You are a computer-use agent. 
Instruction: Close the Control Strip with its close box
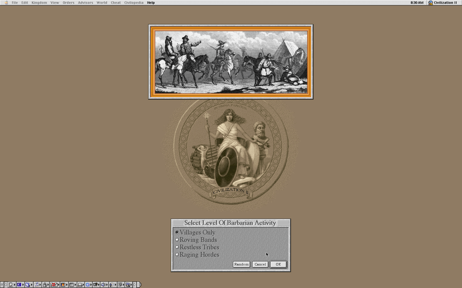2,285
